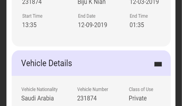
Task: Click the Vehicle Nationality label
Action: [40, 89]
